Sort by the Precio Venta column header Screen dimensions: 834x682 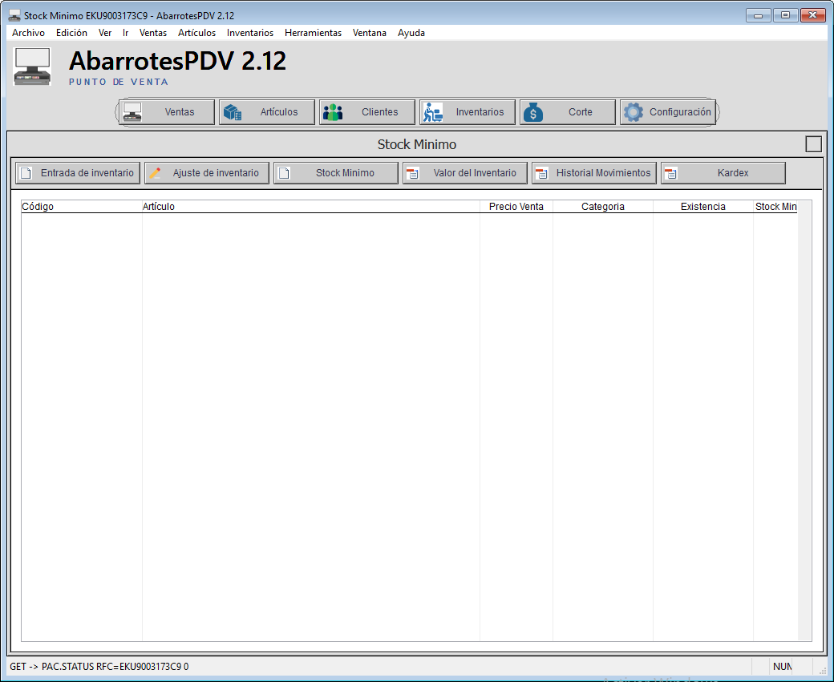coord(516,207)
